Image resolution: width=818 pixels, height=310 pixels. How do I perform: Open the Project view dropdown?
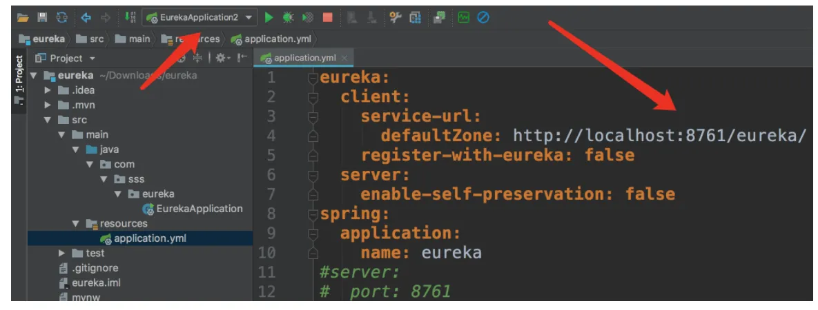[66, 58]
